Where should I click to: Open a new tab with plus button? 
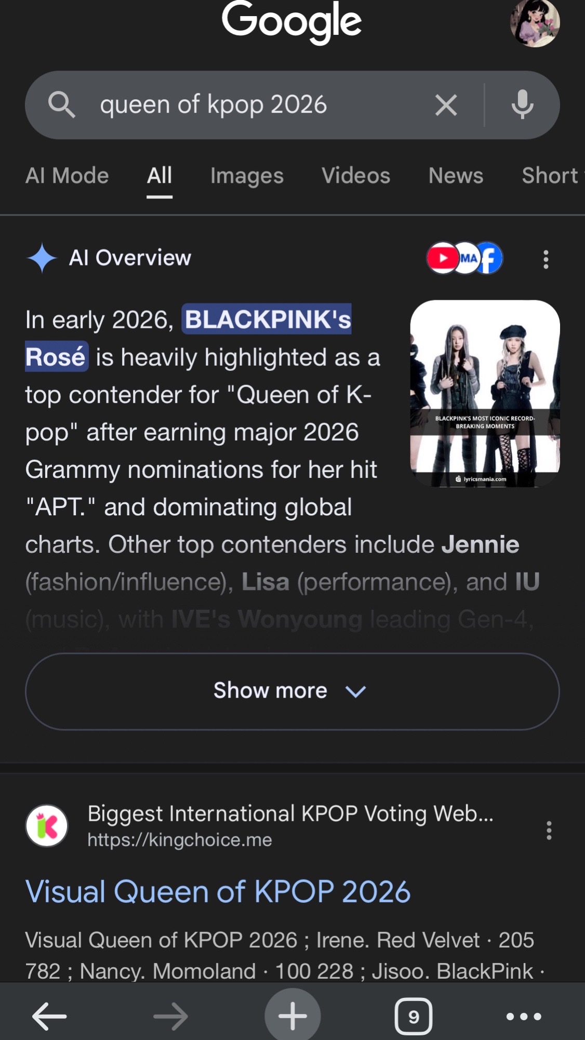pyautogui.click(x=293, y=1016)
